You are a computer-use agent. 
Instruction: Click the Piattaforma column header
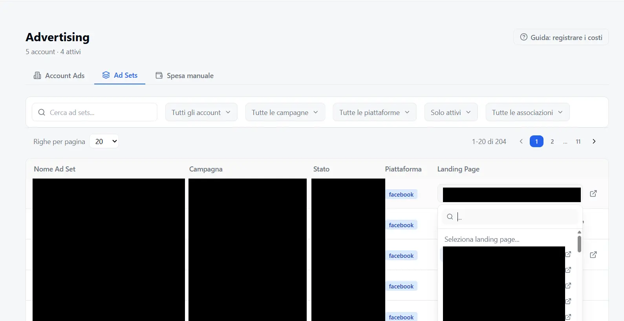[x=403, y=169]
